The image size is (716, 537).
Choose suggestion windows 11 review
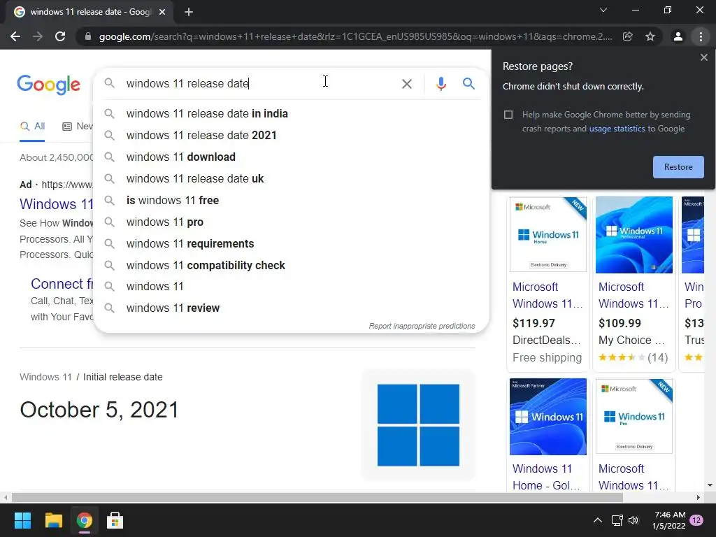pos(291,308)
